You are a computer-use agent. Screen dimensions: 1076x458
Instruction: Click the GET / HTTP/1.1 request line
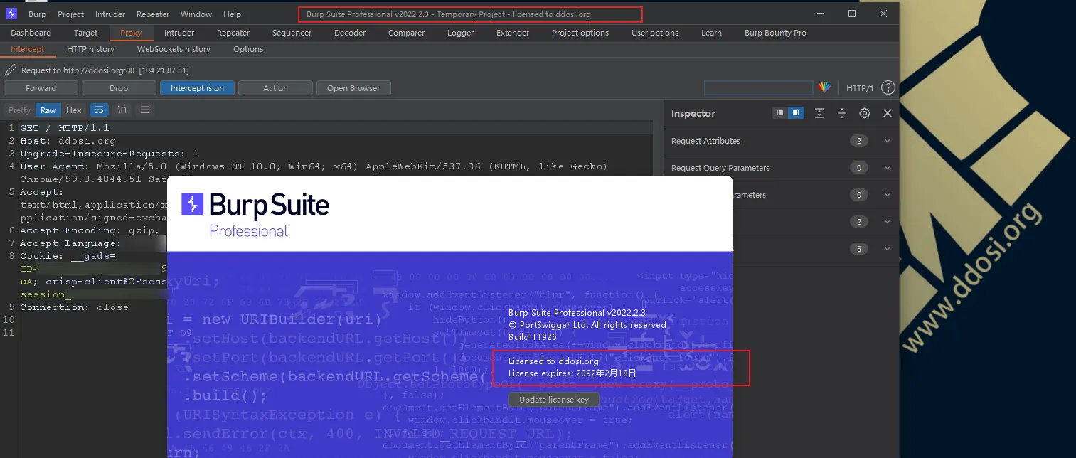click(x=65, y=128)
